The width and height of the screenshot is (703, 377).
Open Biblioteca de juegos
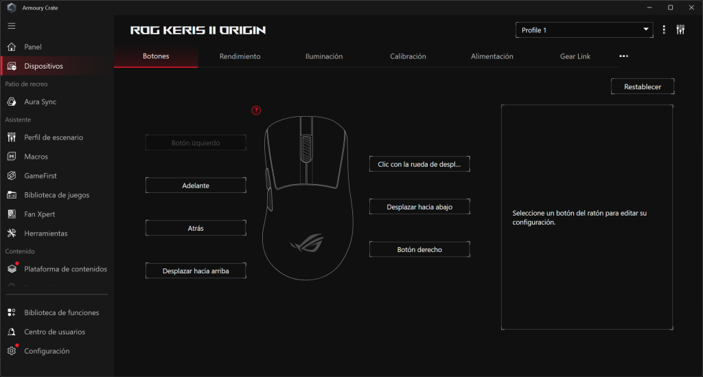tap(57, 195)
